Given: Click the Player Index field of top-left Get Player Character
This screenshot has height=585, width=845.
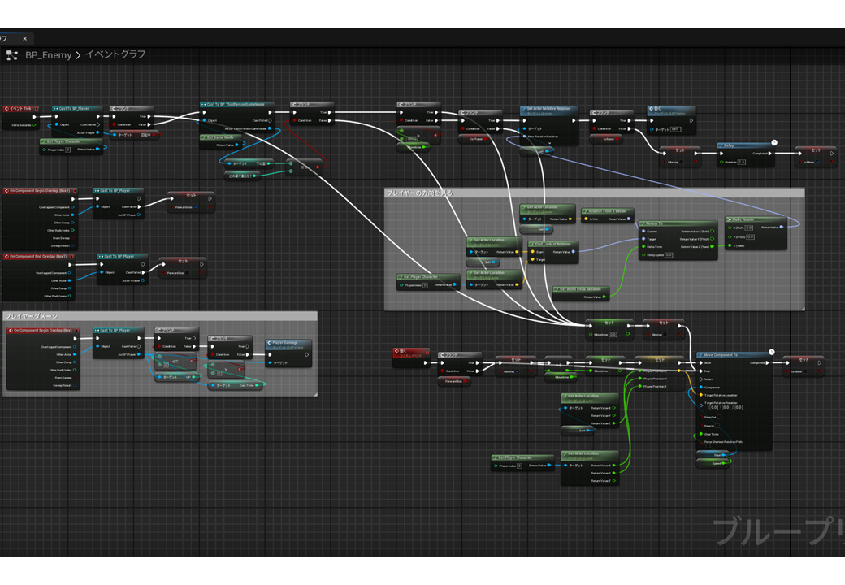Looking at the screenshot, I should click(x=68, y=149).
